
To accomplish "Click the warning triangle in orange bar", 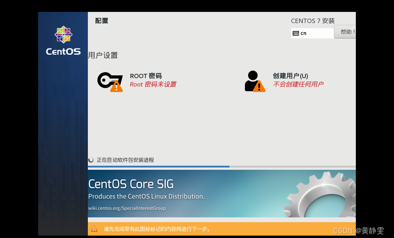I will (x=94, y=229).
